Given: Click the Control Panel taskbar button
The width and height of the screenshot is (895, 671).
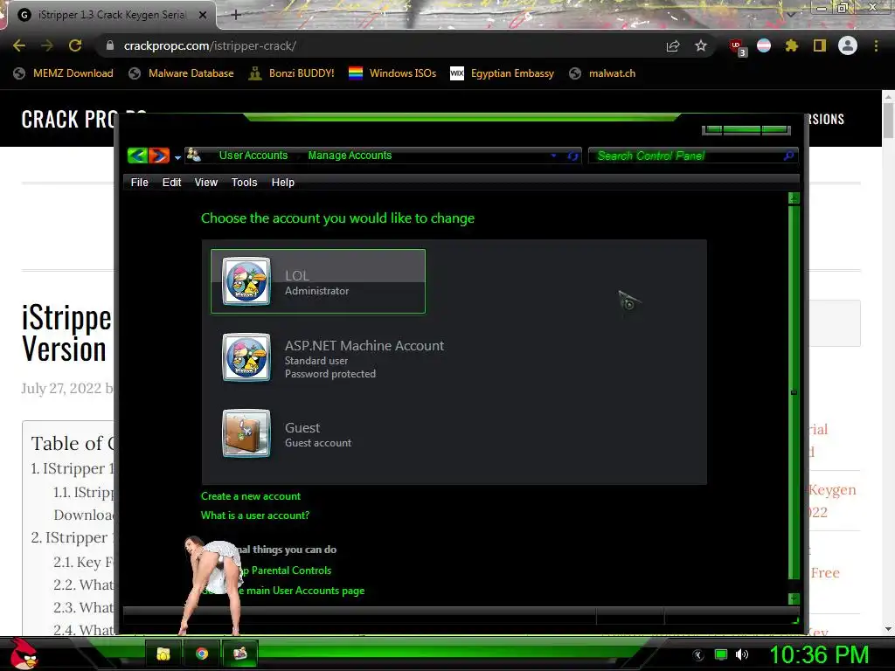Looking at the screenshot, I should (239, 654).
